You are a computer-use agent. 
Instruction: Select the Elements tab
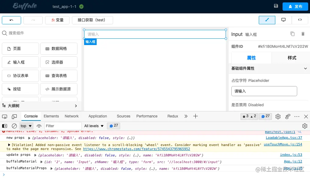tap(51, 116)
